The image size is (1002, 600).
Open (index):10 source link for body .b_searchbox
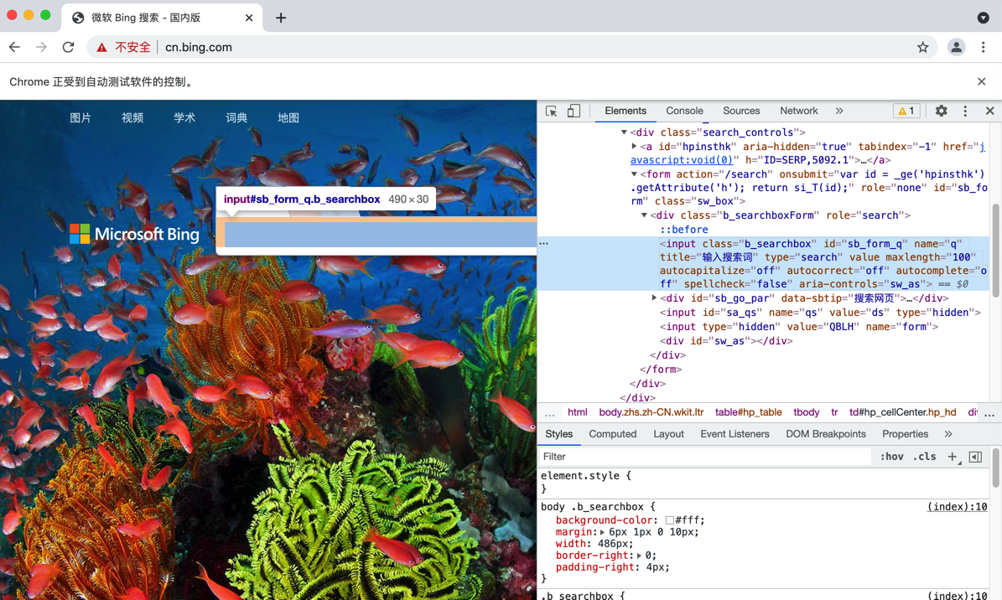(957, 507)
